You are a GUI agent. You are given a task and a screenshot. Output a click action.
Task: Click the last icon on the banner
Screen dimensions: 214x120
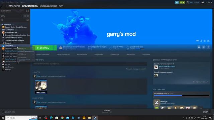pos(208,41)
